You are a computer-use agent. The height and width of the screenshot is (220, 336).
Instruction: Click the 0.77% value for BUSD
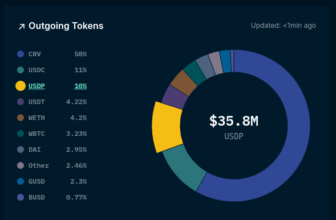76,197
